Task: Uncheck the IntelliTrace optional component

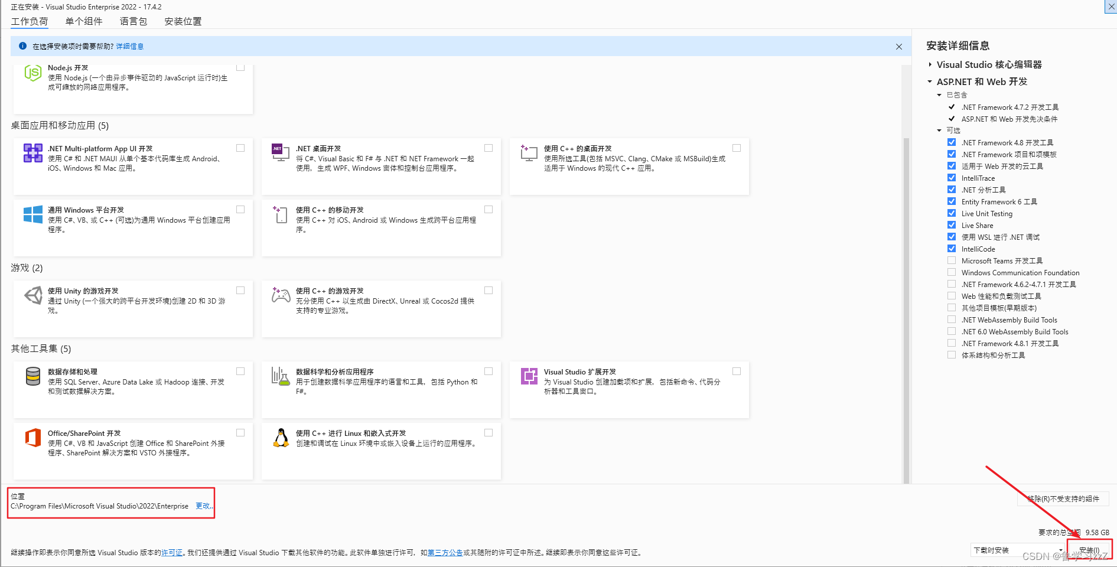Action: point(952,178)
